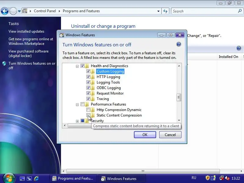
Task: Click the Back navigation arrow button
Action: tap(5, 11)
